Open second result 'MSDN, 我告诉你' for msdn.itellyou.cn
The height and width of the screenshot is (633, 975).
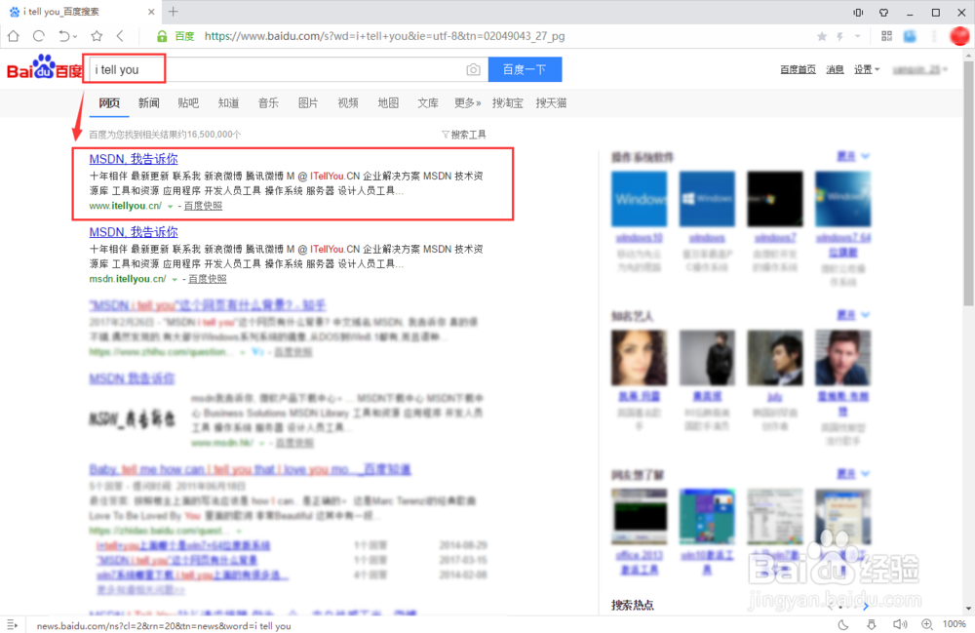click(x=133, y=232)
